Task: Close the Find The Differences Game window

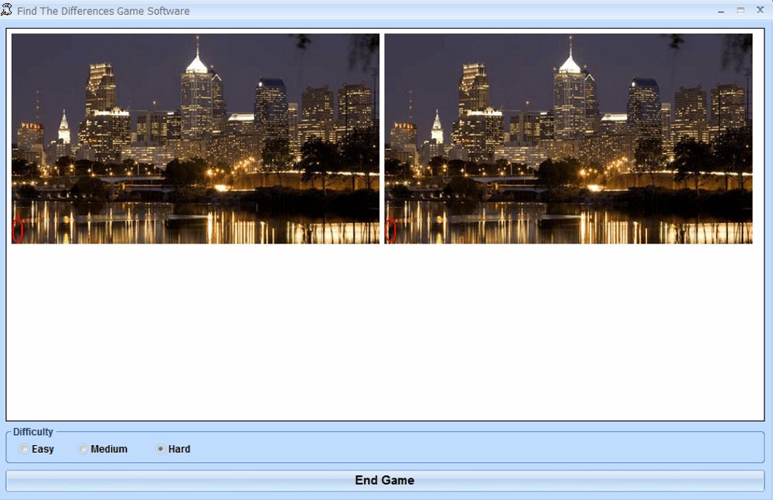Action: 760,10
